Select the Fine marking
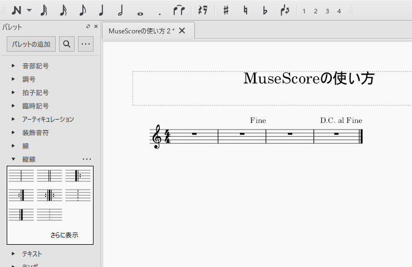The height and width of the screenshot is (267, 412). pos(258,120)
